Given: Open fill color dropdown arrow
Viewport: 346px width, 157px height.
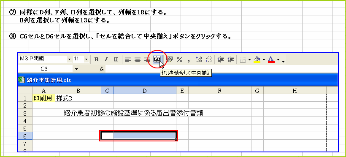Looking at the screenshot, I should (x=264, y=60).
